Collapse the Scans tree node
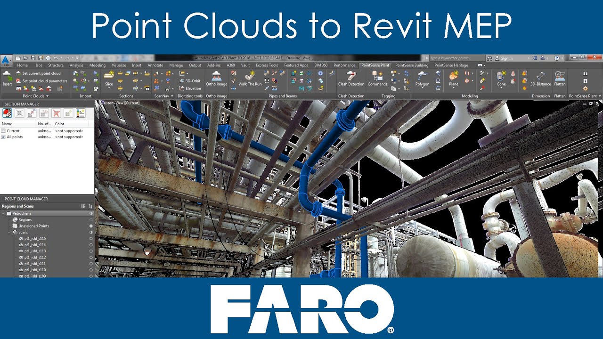Image resolution: width=603 pixels, height=339 pixels. [9, 232]
